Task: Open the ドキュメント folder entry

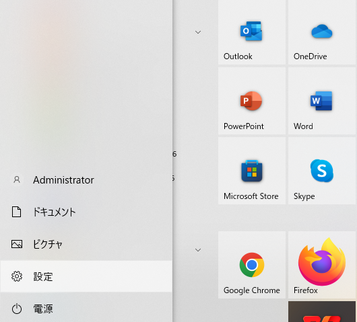Action: tap(86, 212)
